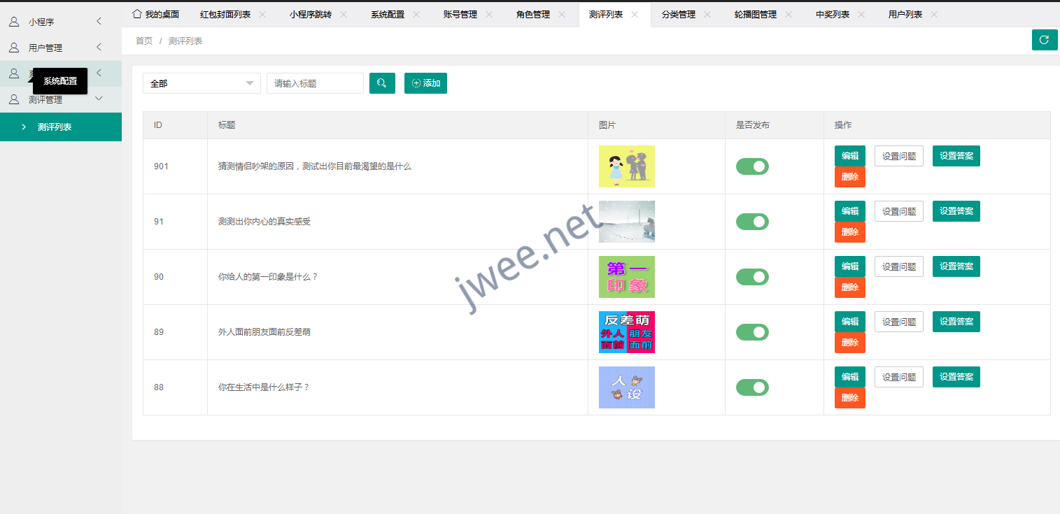Viewport: 1060px width, 514px height.
Task: Close the 用户列表 tab
Action: (934, 14)
